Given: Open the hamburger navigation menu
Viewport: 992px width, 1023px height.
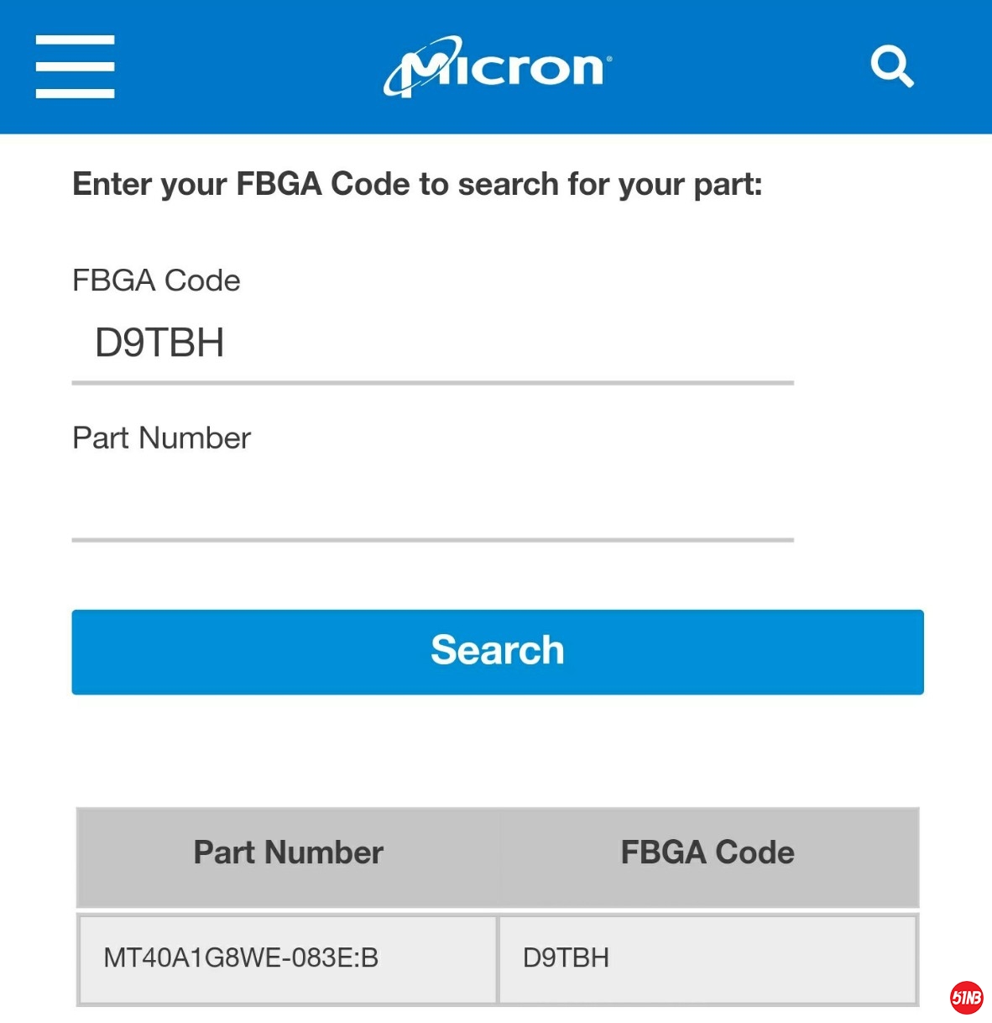Looking at the screenshot, I should 75,66.
